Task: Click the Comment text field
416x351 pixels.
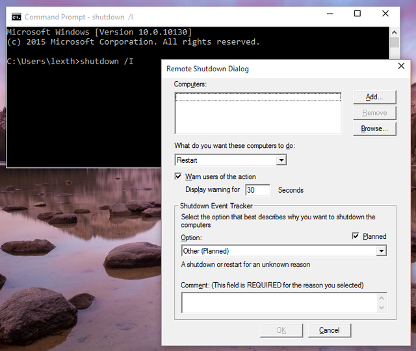Action: [x=279, y=303]
